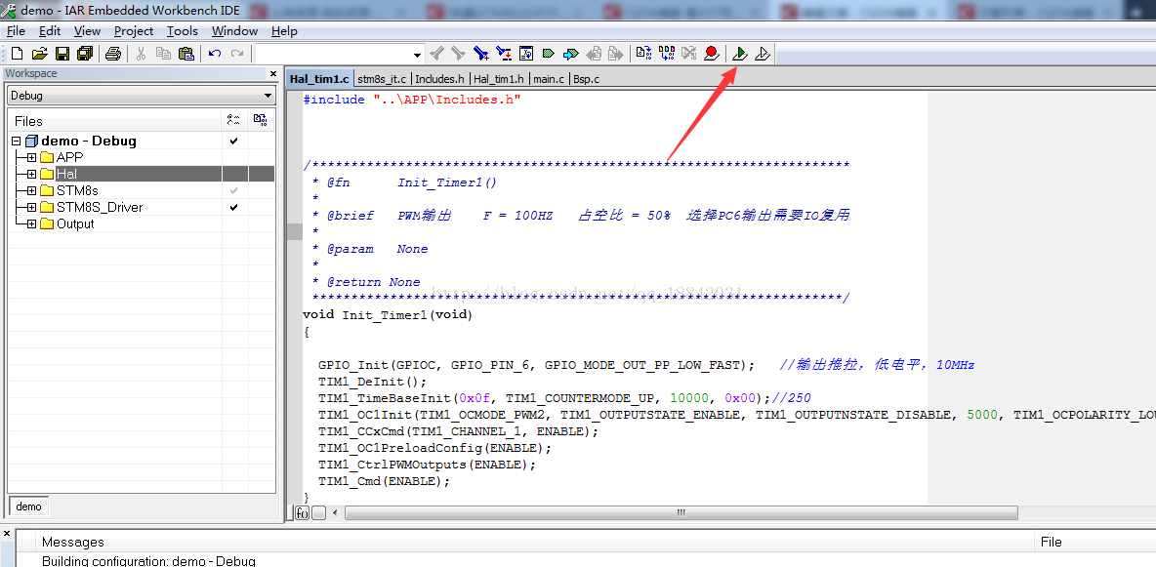This screenshot has width=1156, height=567.
Task: Click the Save All icon
Action: [x=85, y=53]
